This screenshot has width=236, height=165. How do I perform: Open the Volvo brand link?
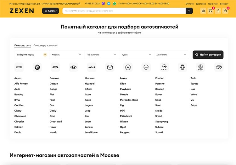click(194, 94)
